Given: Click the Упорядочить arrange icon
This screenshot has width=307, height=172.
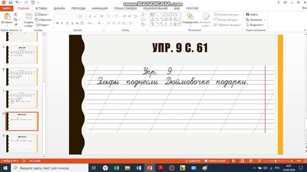Looking at the screenshot, I should click(190, 16).
